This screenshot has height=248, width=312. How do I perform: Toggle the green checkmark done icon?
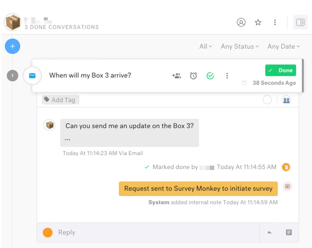[x=210, y=76]
